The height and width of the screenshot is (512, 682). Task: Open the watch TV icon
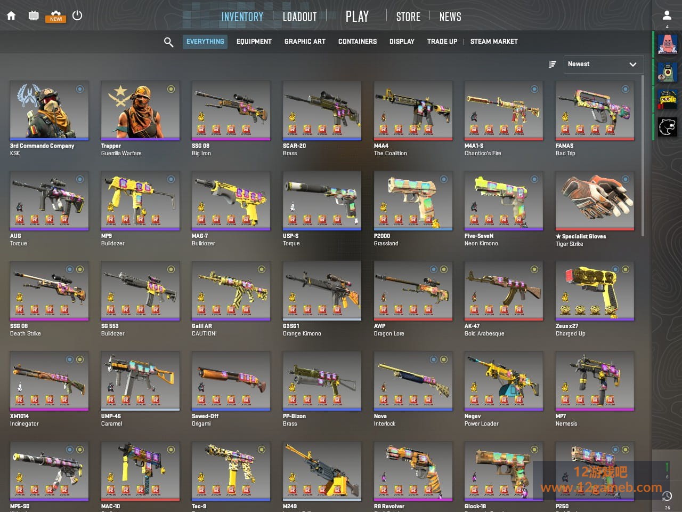pos(34,15)
